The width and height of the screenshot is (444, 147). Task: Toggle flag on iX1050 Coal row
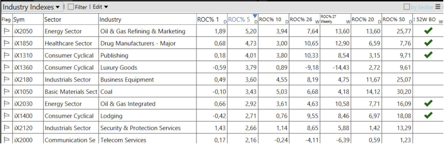pyautogui.click(x=6, y=92)
